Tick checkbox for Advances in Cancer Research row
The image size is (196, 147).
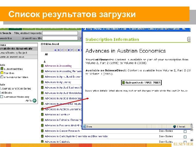point(185,131)
